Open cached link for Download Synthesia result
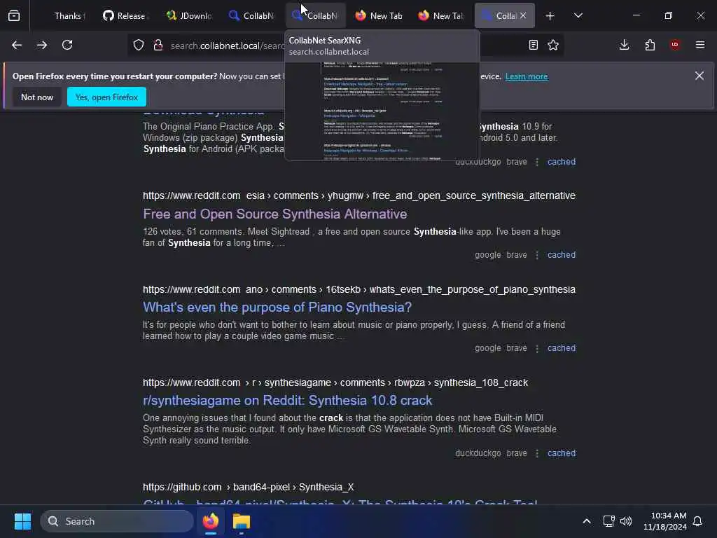This screenshot has height=538, width=717. coord(562,162)
